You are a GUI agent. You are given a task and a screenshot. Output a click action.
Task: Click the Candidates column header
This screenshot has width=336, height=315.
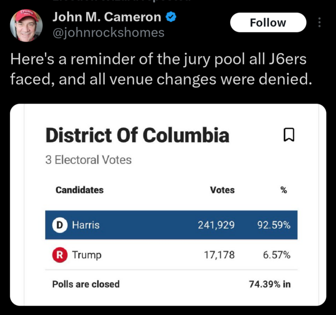tap(79, 190)
